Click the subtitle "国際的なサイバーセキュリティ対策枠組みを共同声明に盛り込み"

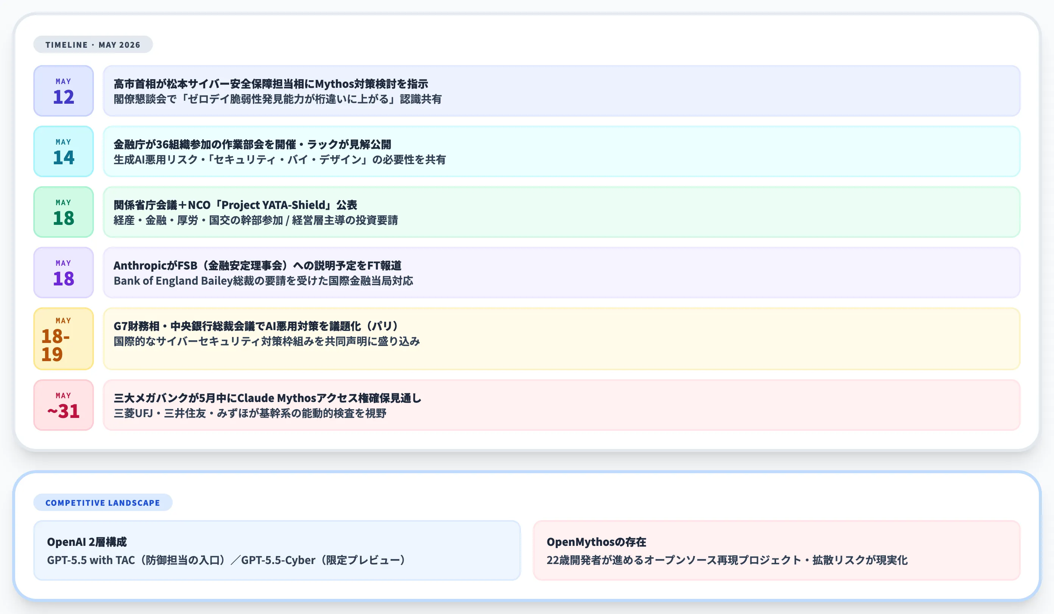(267, 341)
